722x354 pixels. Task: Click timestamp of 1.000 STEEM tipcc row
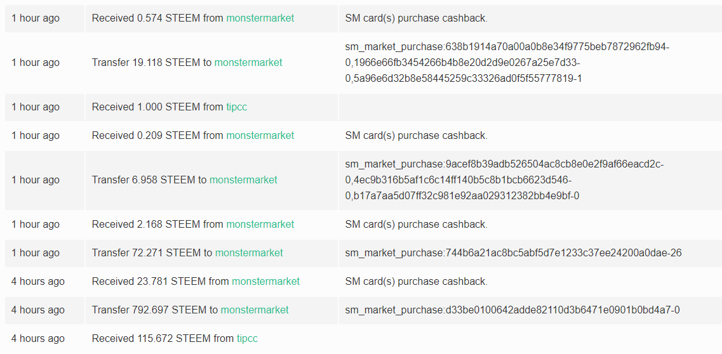tap(36, 107)
